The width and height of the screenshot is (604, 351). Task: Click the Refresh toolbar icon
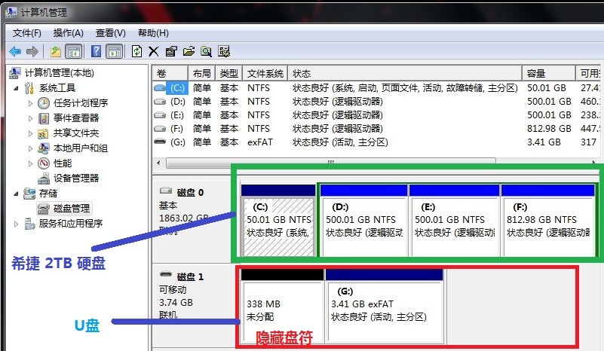[136, 51]
